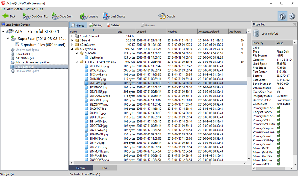Click the Primary $Volume check mark

pos(279,132)
